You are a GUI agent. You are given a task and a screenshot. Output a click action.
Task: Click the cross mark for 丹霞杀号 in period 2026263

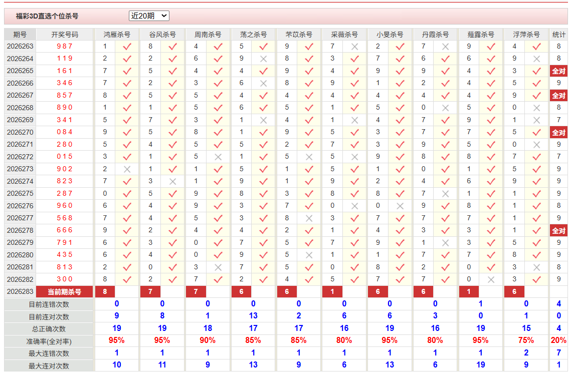[x=445, y=47]
